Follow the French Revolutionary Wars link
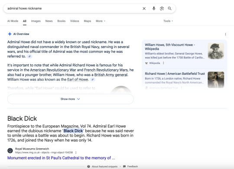 (106, 70)
